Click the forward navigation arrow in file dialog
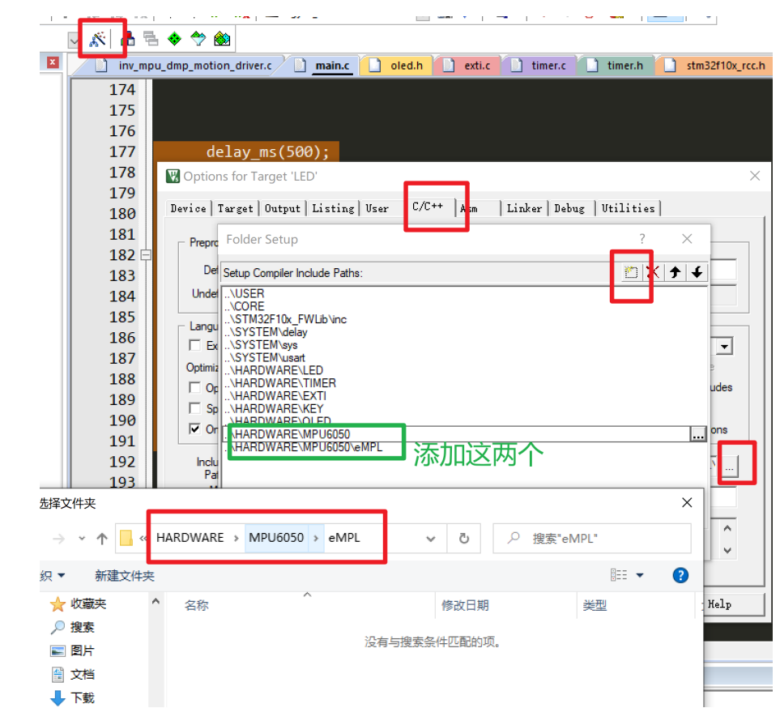Image resolution: width=780 pixels, height=708 pixels. click(58, 539)
